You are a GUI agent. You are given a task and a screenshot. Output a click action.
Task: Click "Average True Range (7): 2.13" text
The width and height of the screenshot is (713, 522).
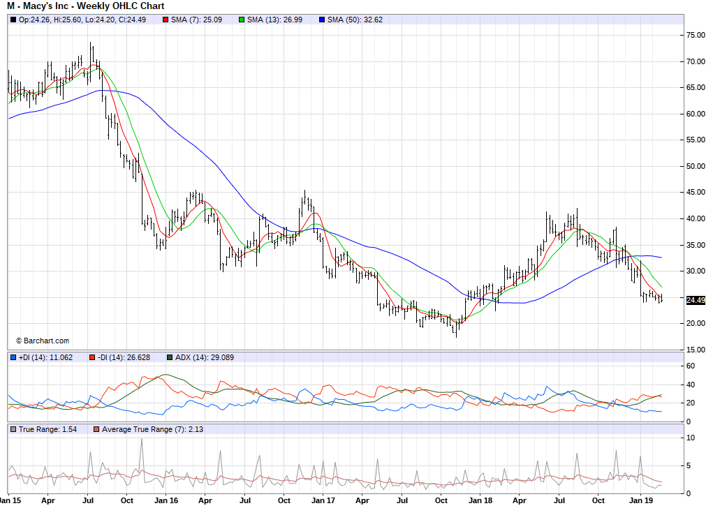coord(152,429)
